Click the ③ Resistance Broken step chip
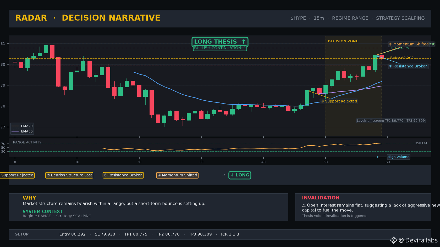 tap(123, 175)
